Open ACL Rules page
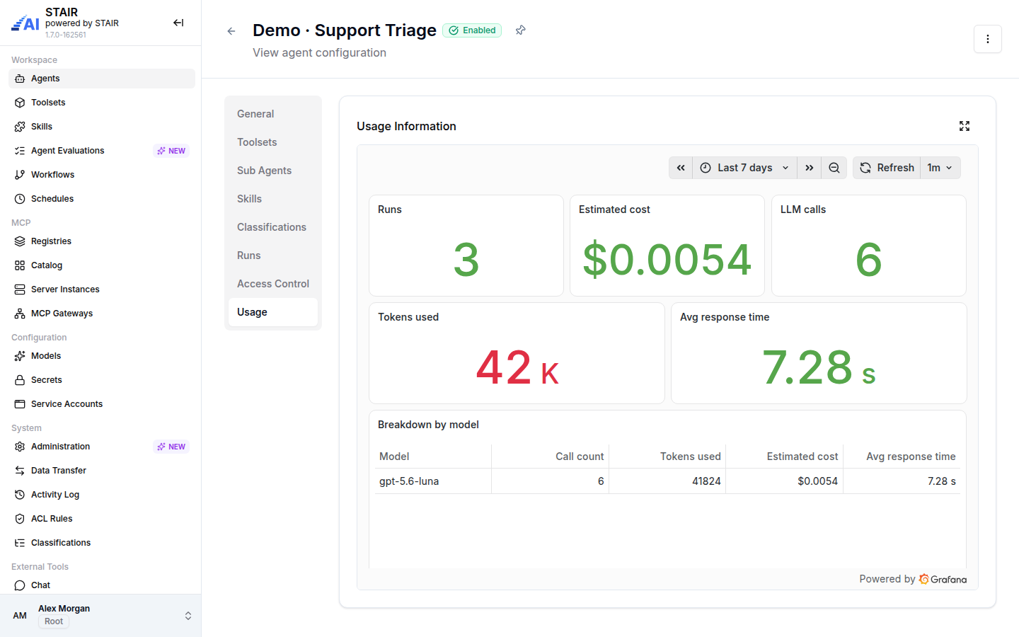Image resolution: width=1019 pixels, height=637 pixels. pyautogui.click(x=102, y=519)
